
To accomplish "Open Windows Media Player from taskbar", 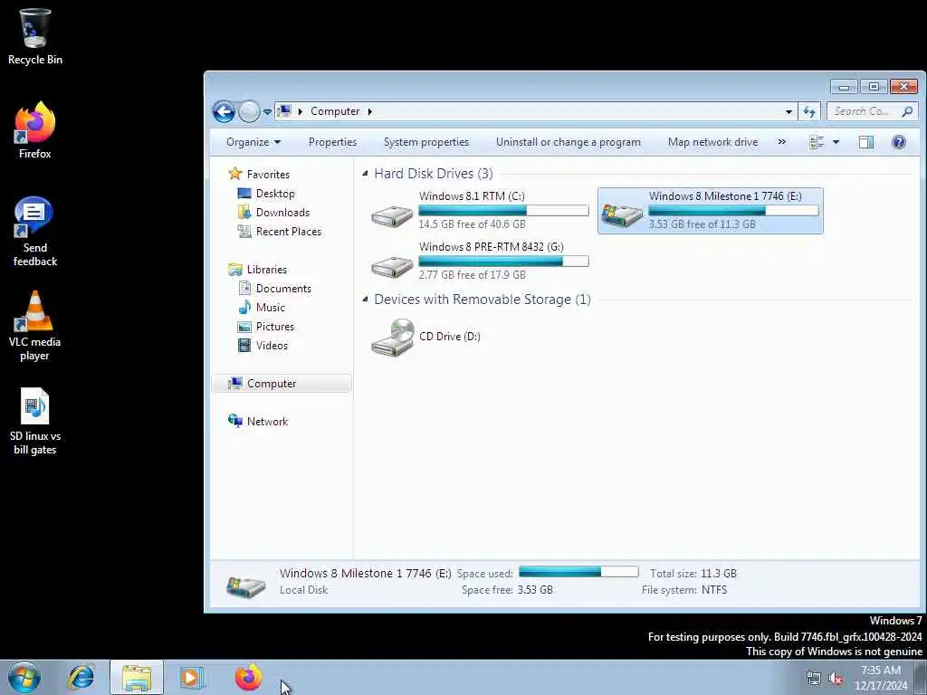I will (x=191, y=677).
